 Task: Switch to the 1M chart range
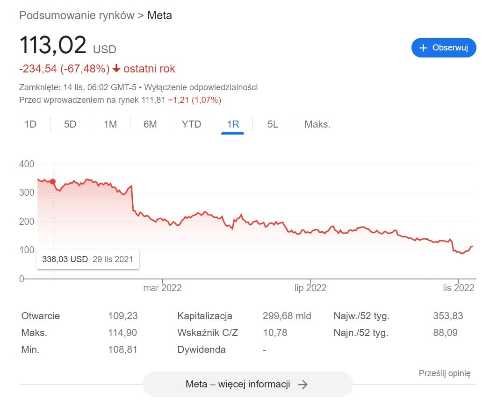click(110, 124)
